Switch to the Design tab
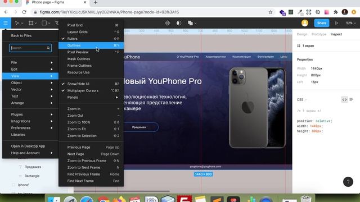This screenshot has height=202, width=360. click(x=302, y=34)
